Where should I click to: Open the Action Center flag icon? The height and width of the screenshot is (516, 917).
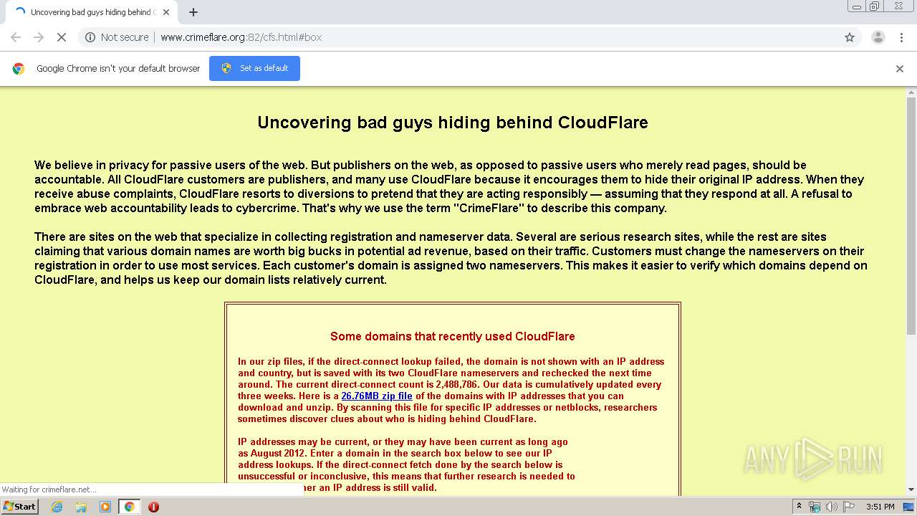pyautogui.click(x=849, y=507)
